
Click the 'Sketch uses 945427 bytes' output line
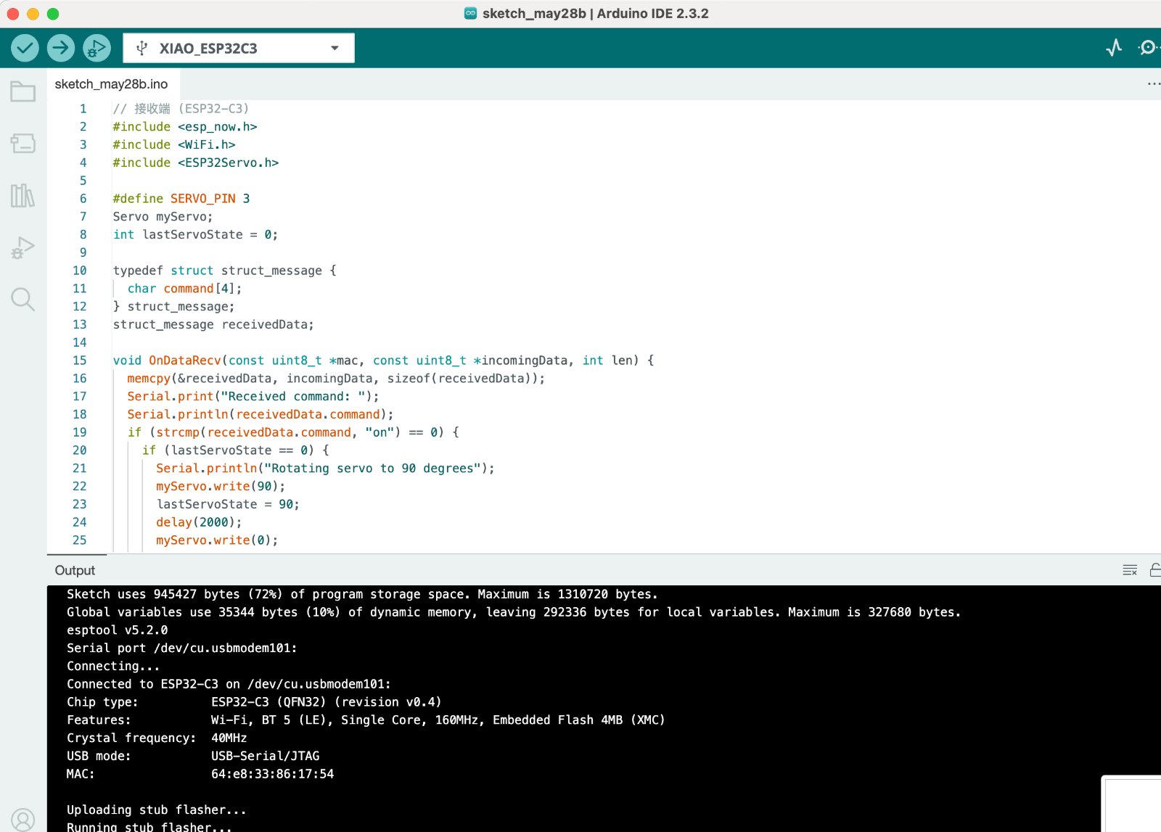click(x=362, y=595)
